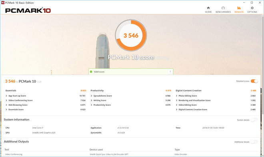Image resolution: width=264 pixels, height=157 pixels.
Task: Turn off the Detailed scores toggle
Action: [254, 81]
